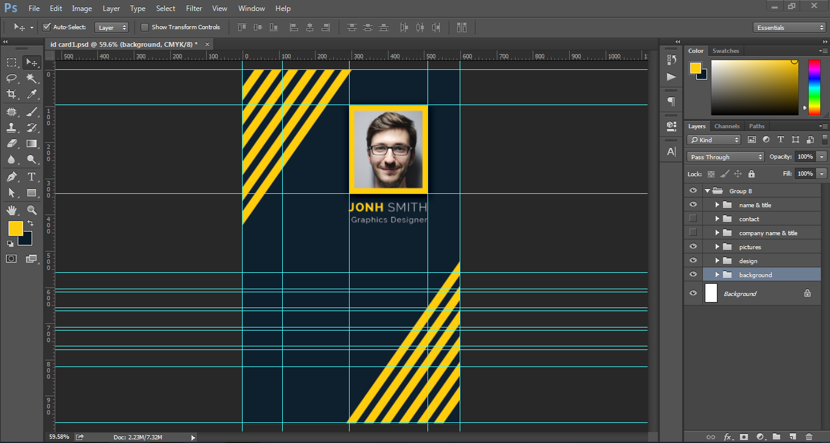Select the Eyedropper tool
The image size is (830, 443).
[x=32, y=94]
